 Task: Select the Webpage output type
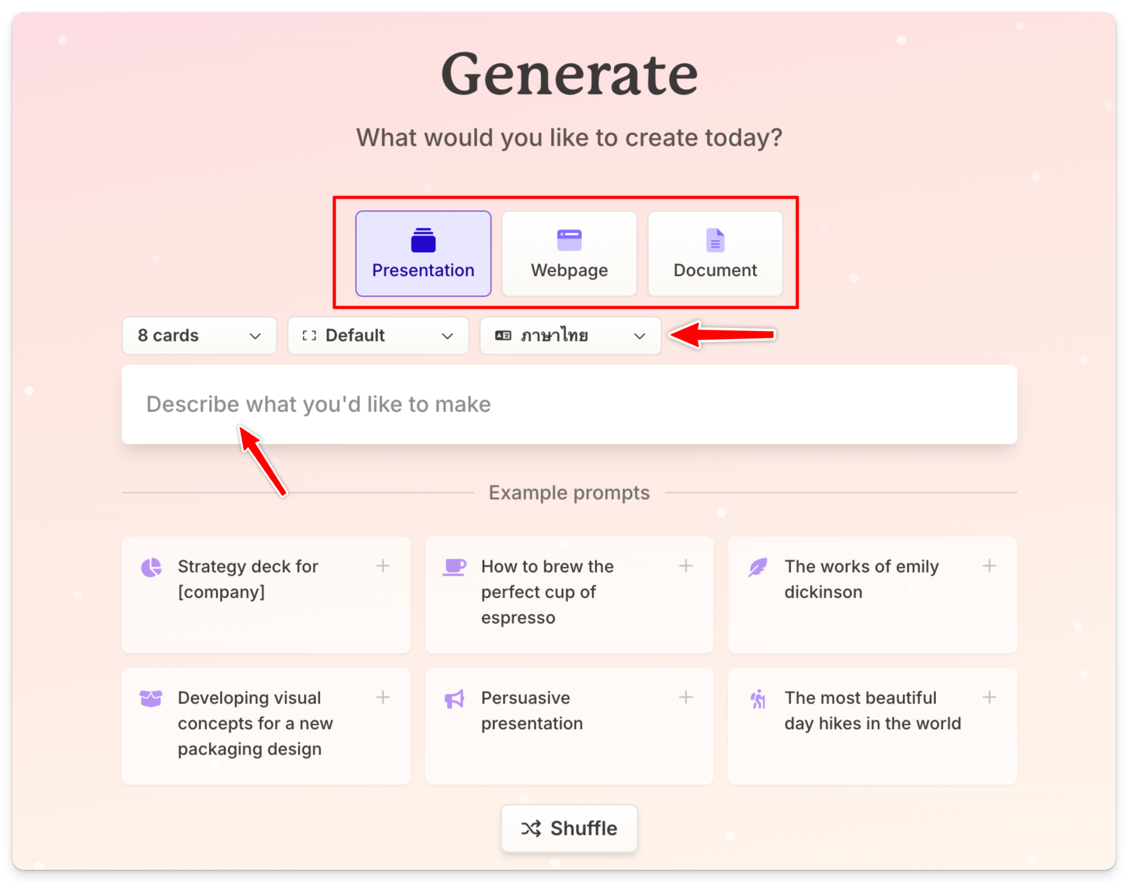point(569,254)
